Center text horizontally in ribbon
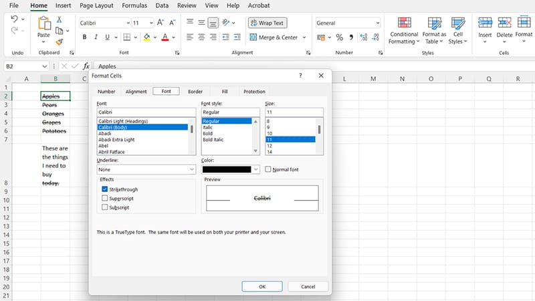 click(x=202, y=37)
